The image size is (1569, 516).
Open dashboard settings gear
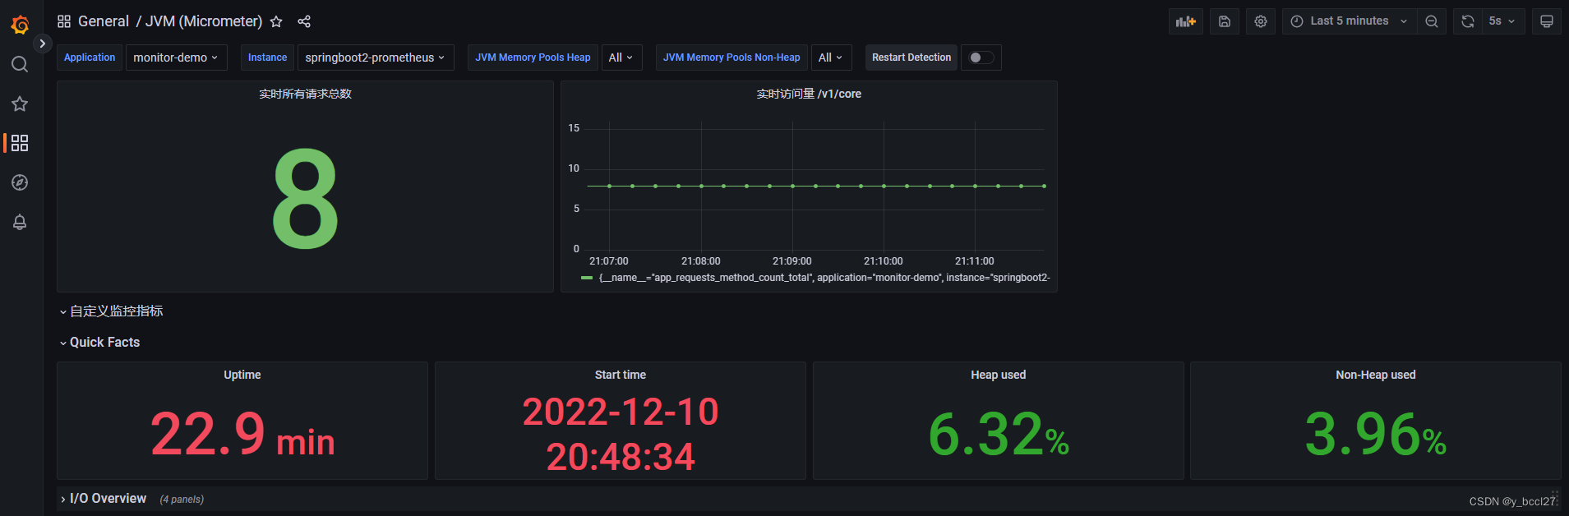coord(1261,21)
